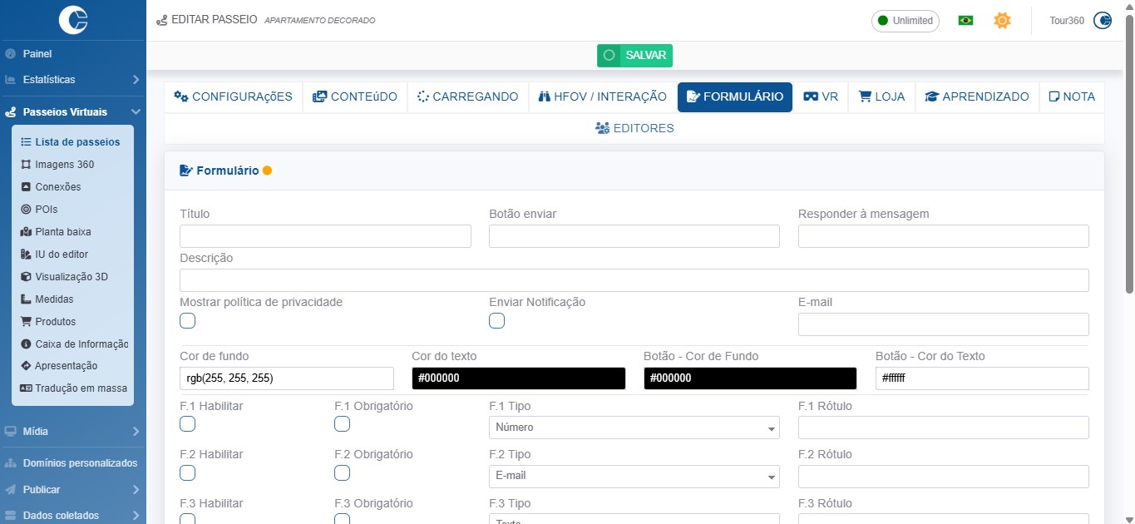Image resolution: width=1135 pixels, height=524 pixels.
Task: Open the F.1 Tipo dropdown
Action: coord(634,428)
